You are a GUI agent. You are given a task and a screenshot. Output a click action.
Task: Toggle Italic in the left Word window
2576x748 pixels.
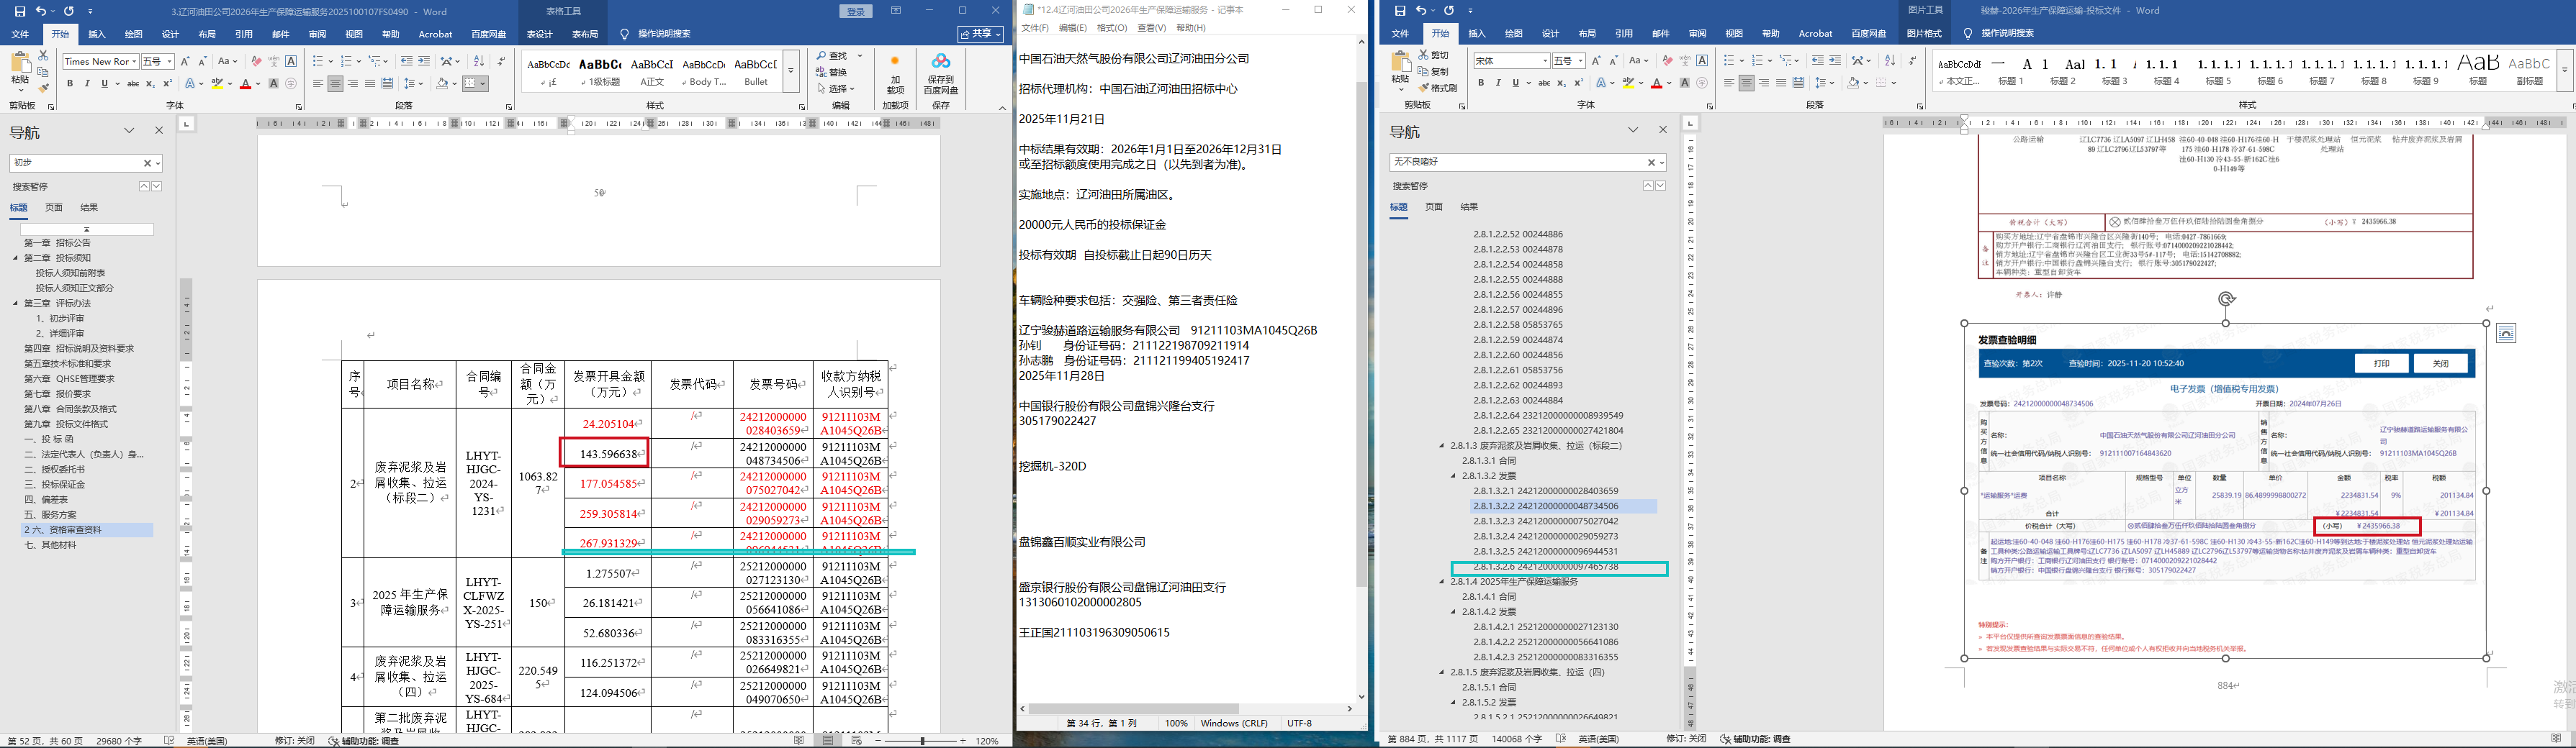87,84
